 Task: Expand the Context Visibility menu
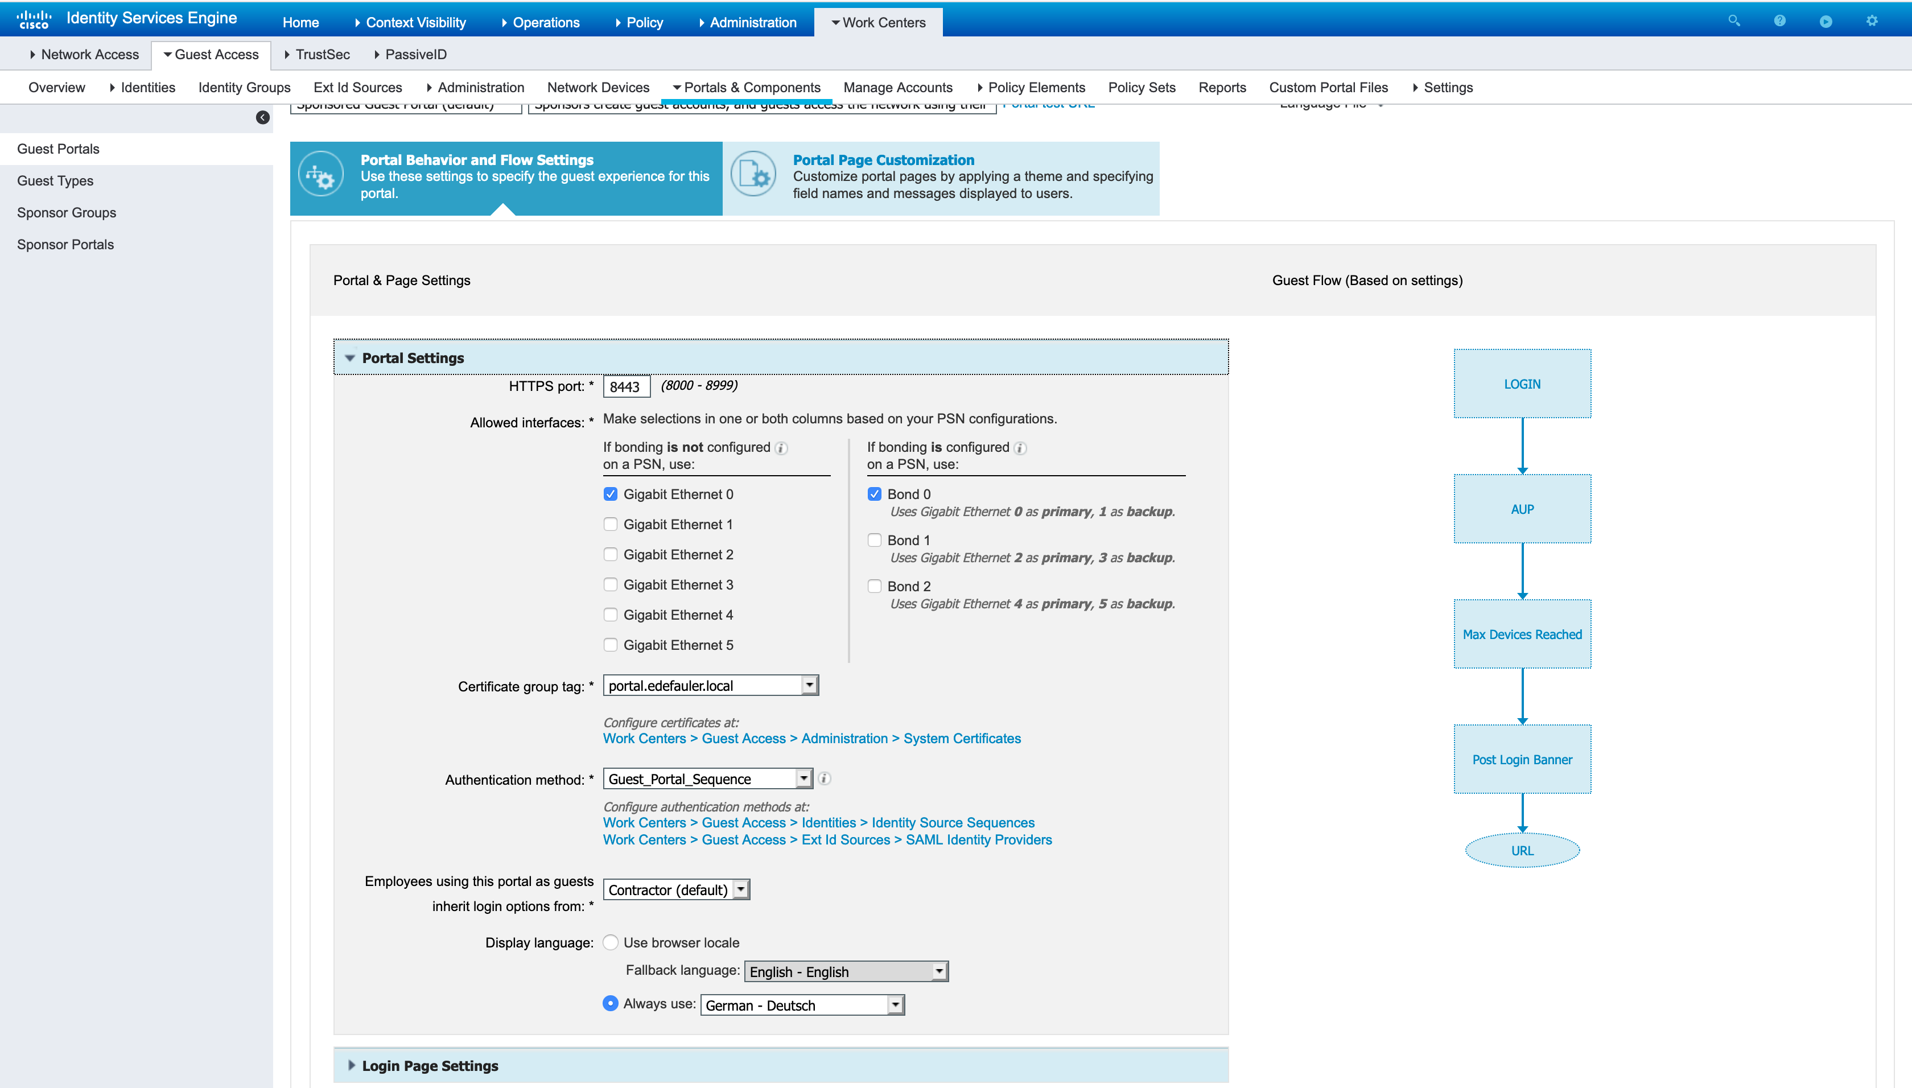(410, 22)
